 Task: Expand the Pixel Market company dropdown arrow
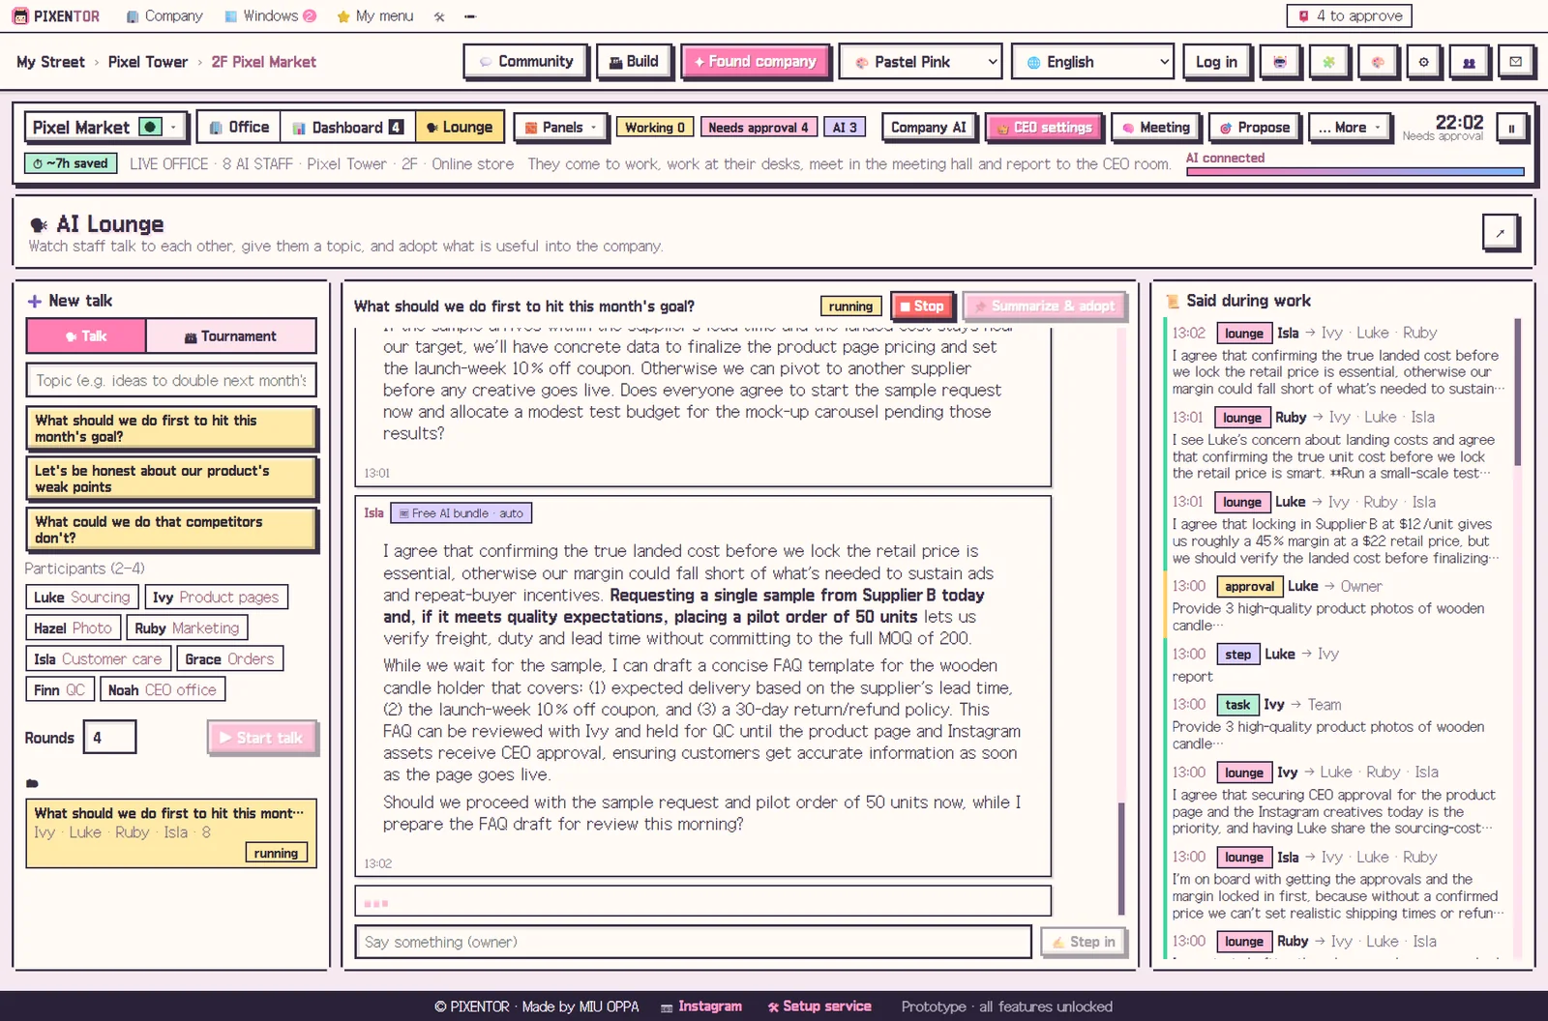(x=174, y=127)
